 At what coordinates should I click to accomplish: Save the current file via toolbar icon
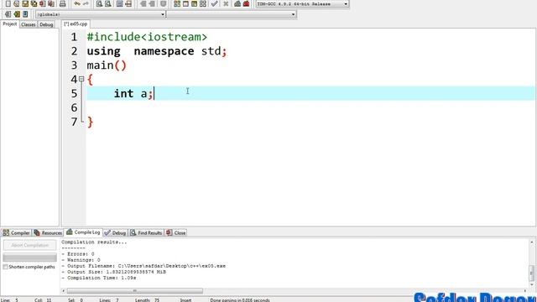pos(25,3)
